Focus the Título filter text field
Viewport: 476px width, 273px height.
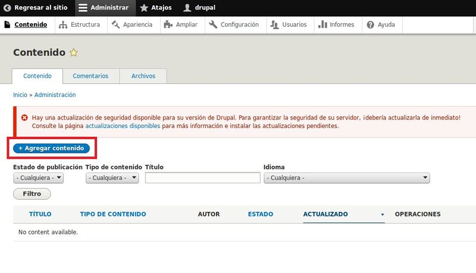click(203, 178)
